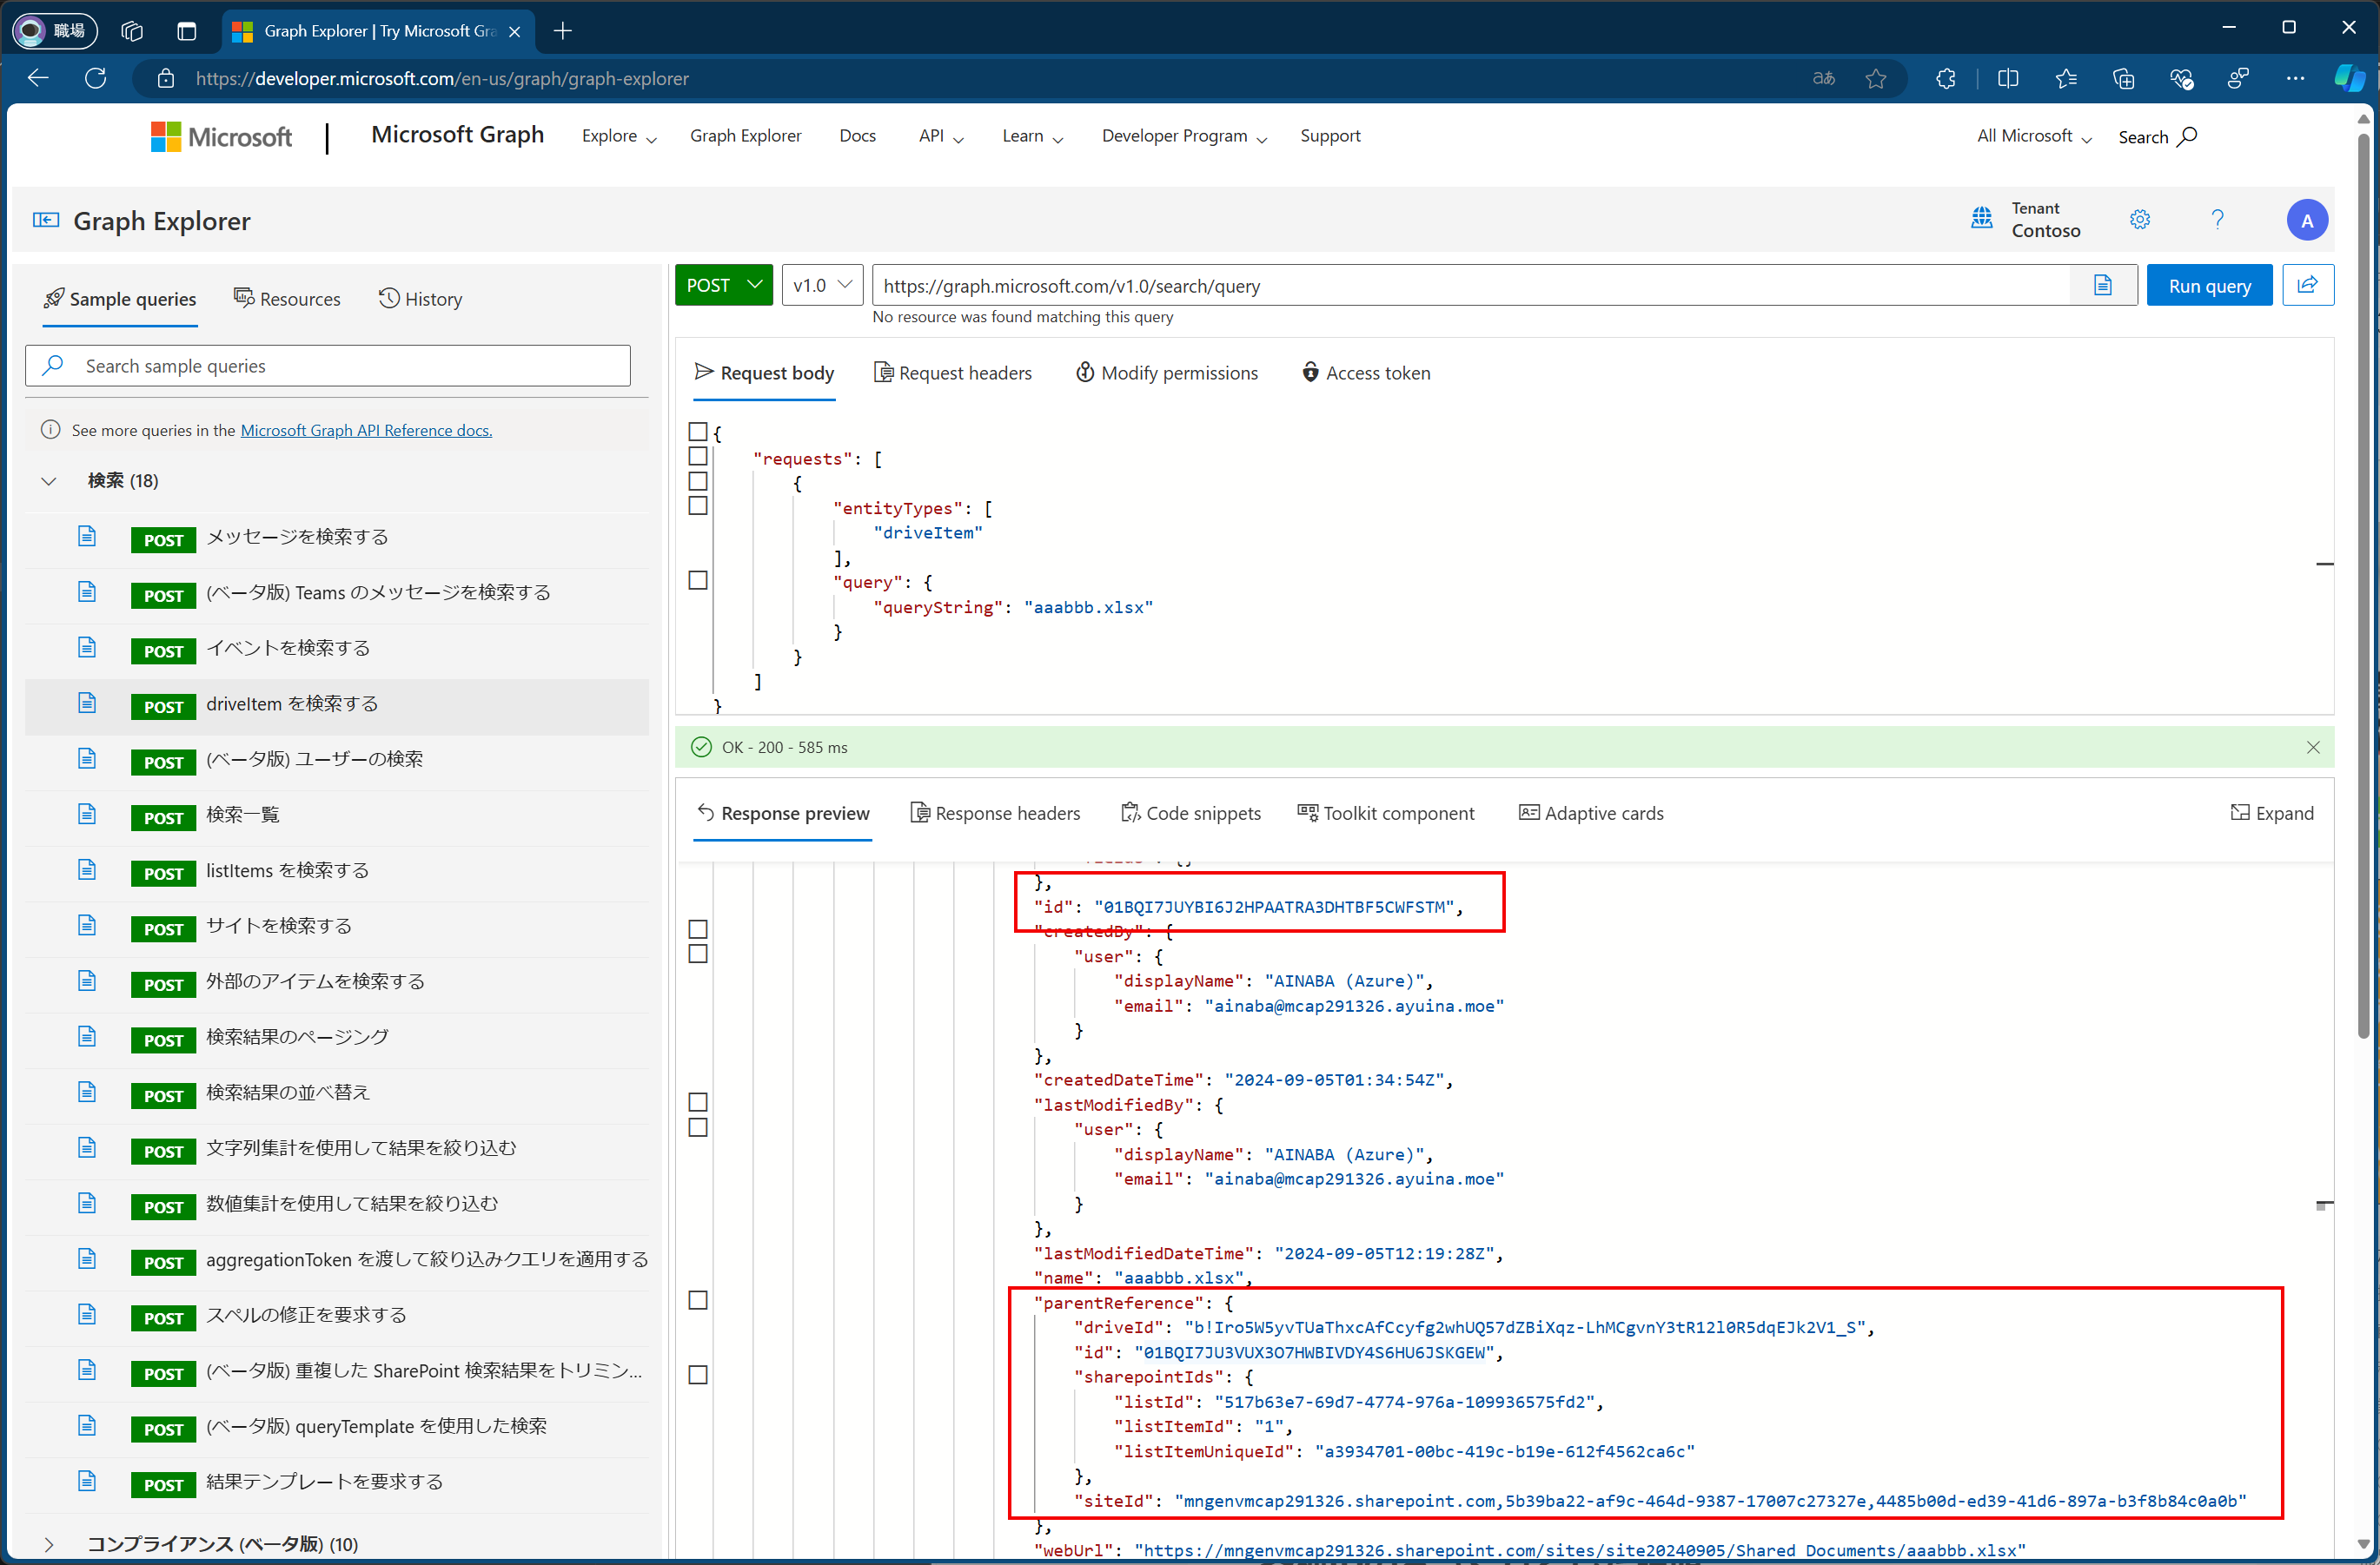
Task: Click the page vertical scrollbar
Action: pos(2364,585)
